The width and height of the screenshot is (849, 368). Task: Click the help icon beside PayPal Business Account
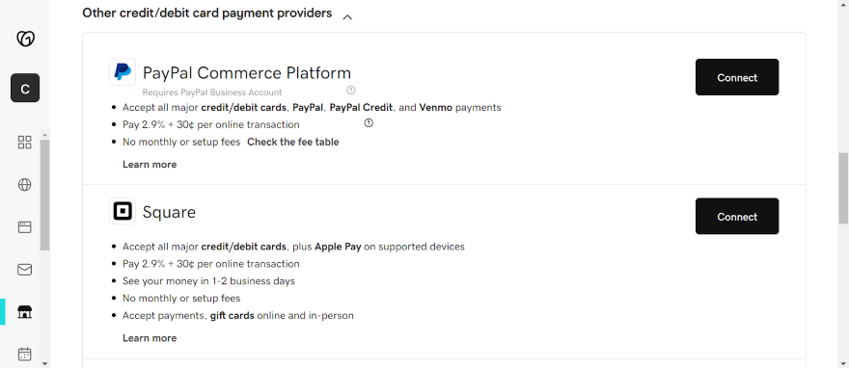coord(351,91)
